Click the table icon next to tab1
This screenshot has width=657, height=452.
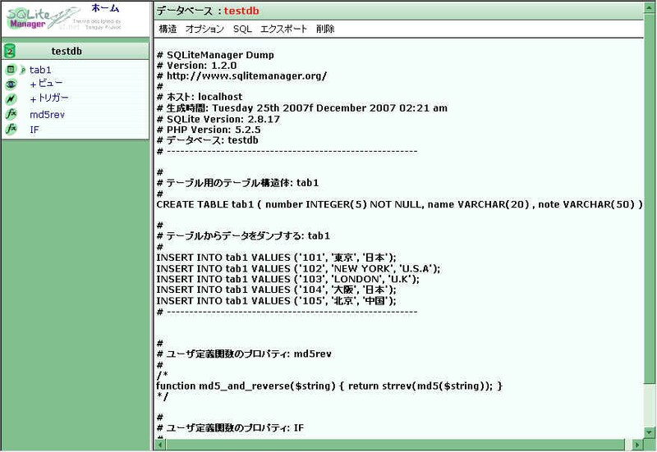pyautogui.click(x=11, y=70)
